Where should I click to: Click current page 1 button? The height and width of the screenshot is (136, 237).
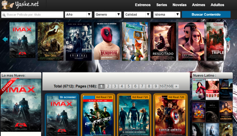pyautogui.click(x=102, y=86)
